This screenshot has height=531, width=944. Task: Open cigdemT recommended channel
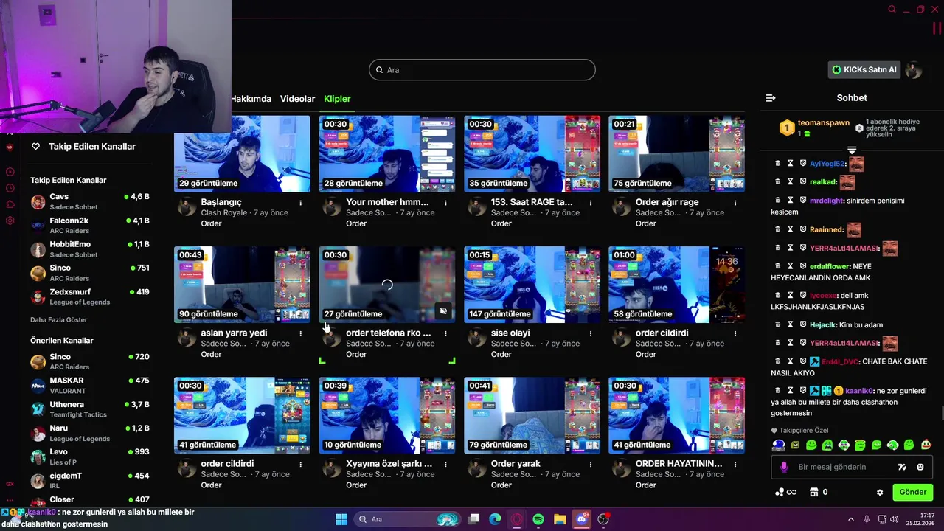[x=90, y=480]
